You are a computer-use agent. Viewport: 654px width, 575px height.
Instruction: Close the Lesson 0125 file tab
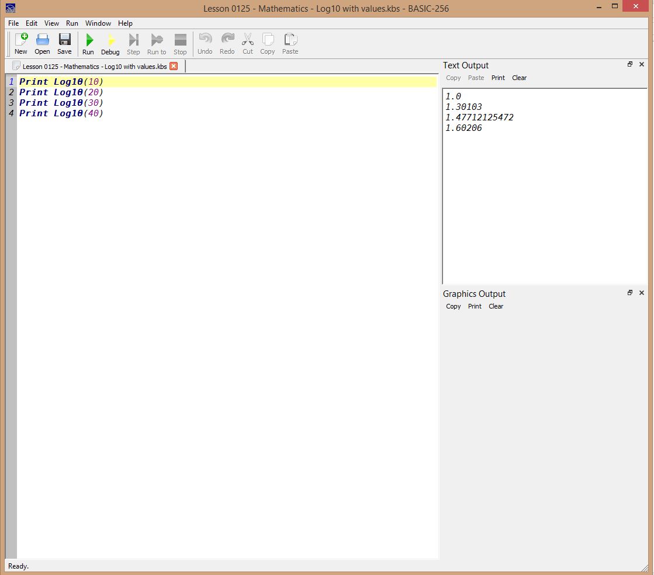[174, 67]
